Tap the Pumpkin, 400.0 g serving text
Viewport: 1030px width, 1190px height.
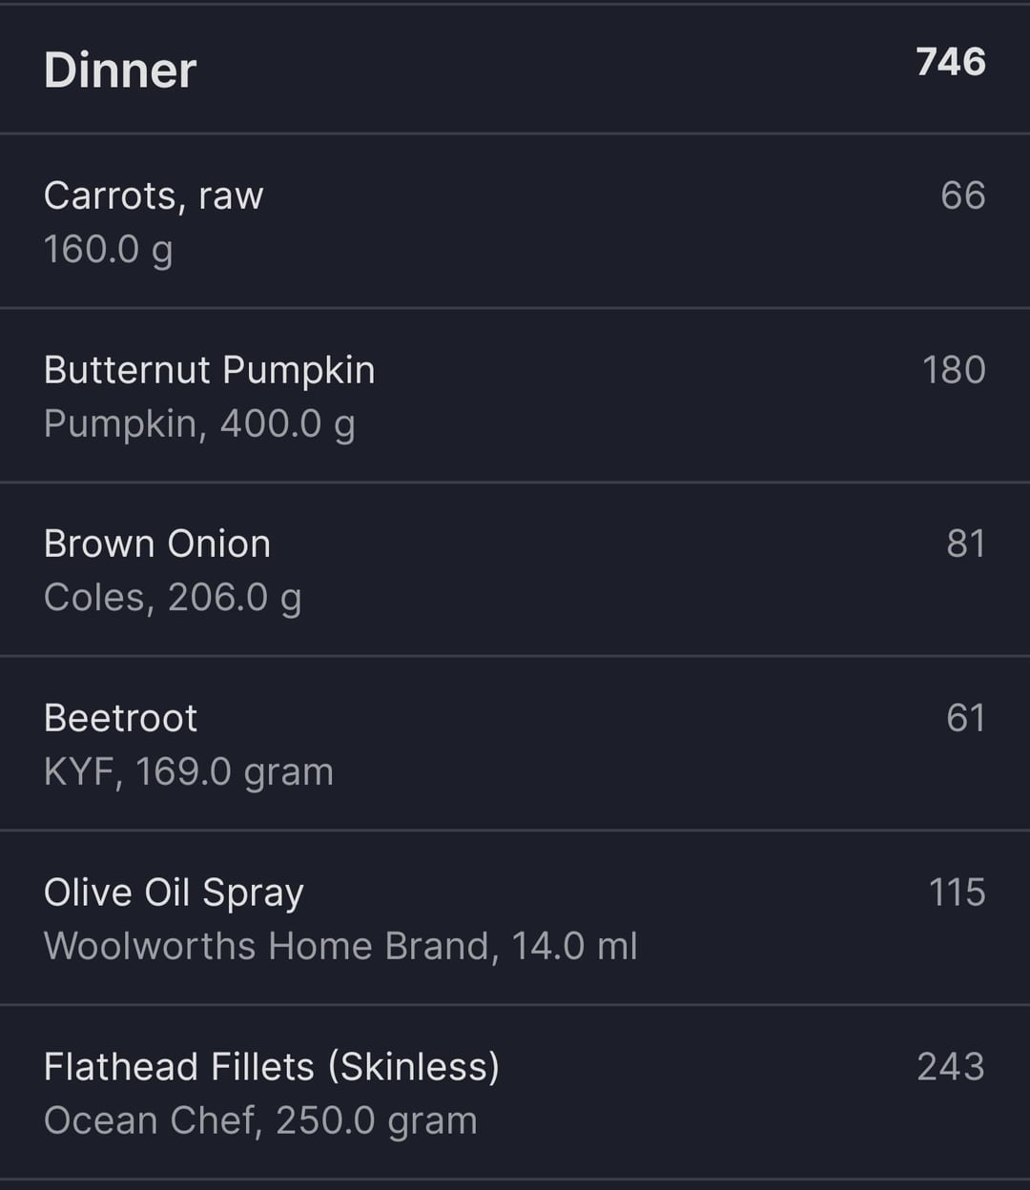pos(199,424)
